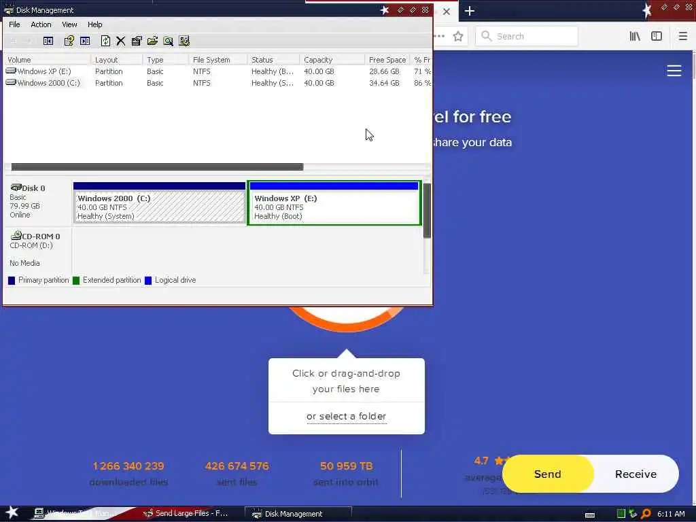The image size is (696, 522).
Task: Click the 28.66 GB free space cell
Action: click(384, 71)
